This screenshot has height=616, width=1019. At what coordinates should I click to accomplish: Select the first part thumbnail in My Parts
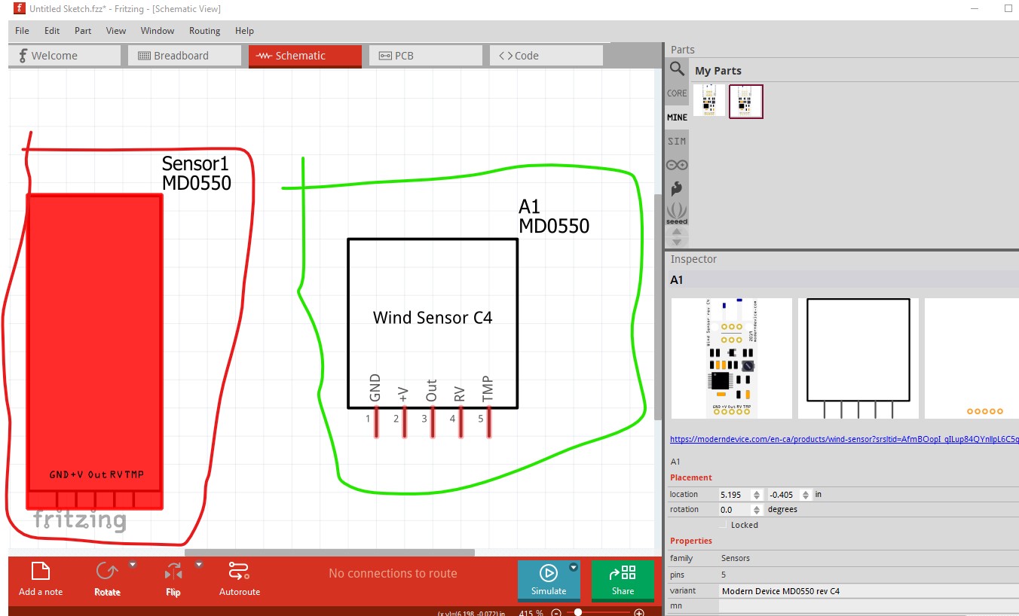[x=709, y=101]
